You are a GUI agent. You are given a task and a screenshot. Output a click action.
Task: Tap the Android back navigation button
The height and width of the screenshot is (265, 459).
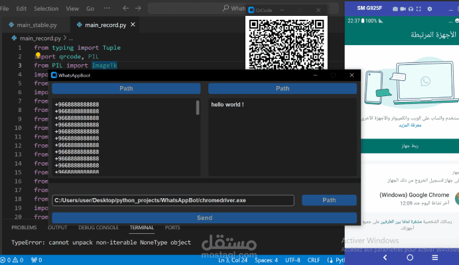(385, 258)
